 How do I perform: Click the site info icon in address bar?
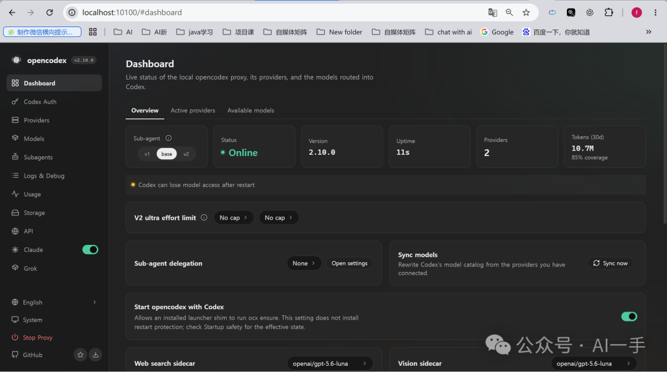[72, 12]
